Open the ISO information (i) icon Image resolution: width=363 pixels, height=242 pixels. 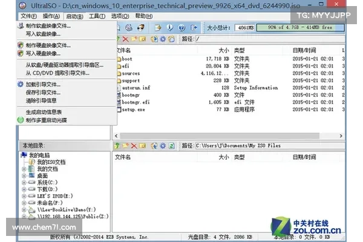(x=169, y=28)
